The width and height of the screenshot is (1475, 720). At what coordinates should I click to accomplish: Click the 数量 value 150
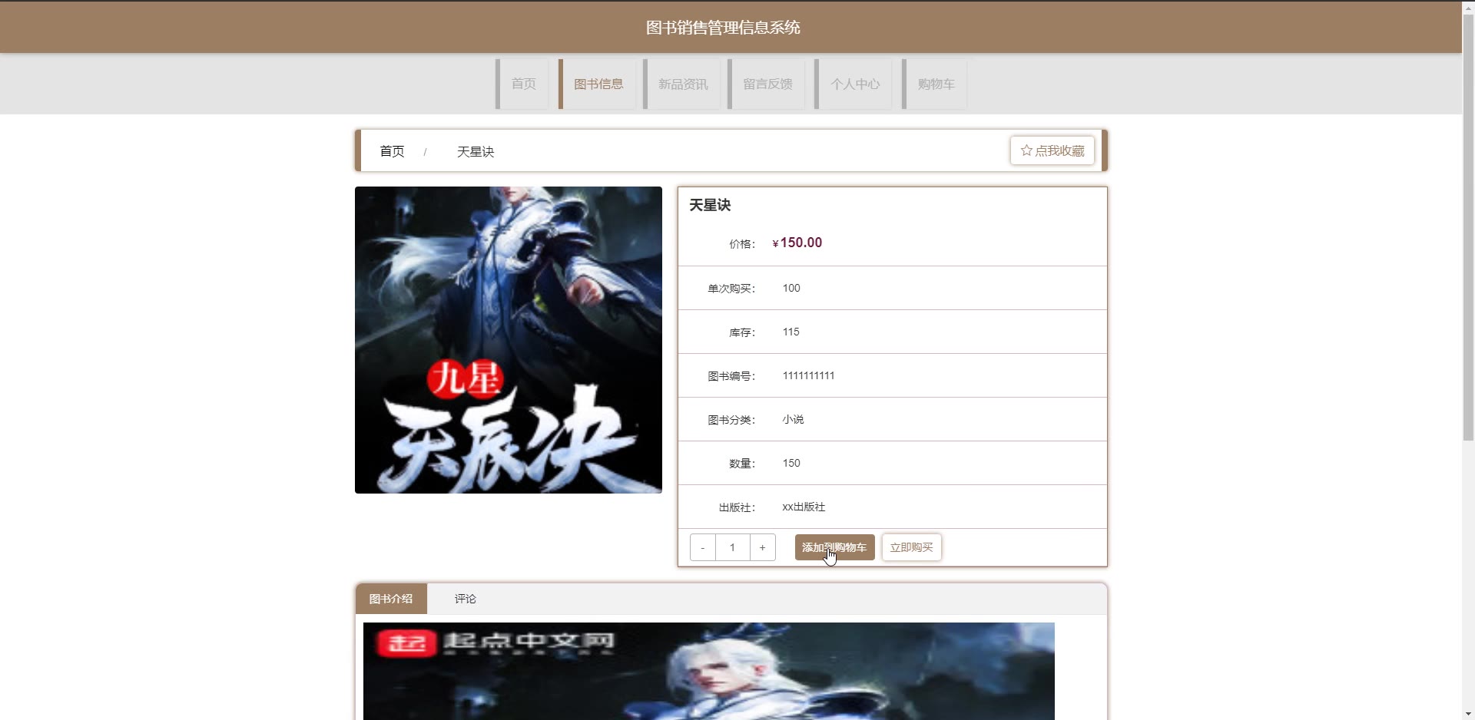(791, 463)
